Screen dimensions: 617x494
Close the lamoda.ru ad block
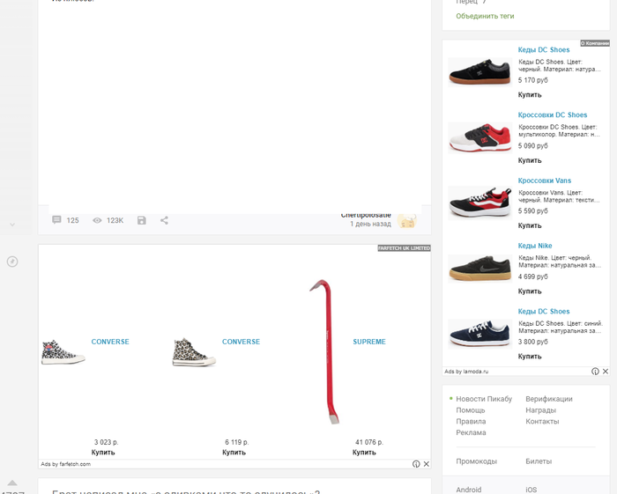pos(606,372)
